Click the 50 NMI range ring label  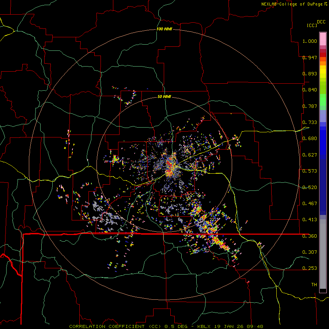(x=164, y=97)
